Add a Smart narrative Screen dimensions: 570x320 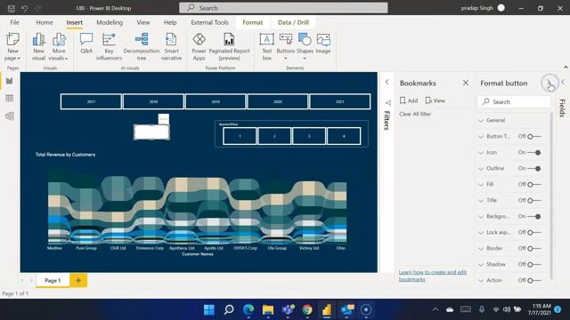[x=171, y=46]
